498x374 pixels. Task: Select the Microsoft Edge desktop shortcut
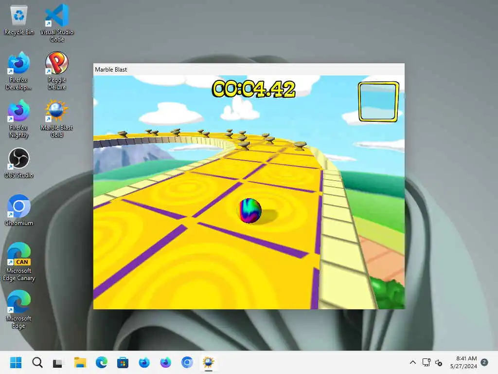pos(19,309)
